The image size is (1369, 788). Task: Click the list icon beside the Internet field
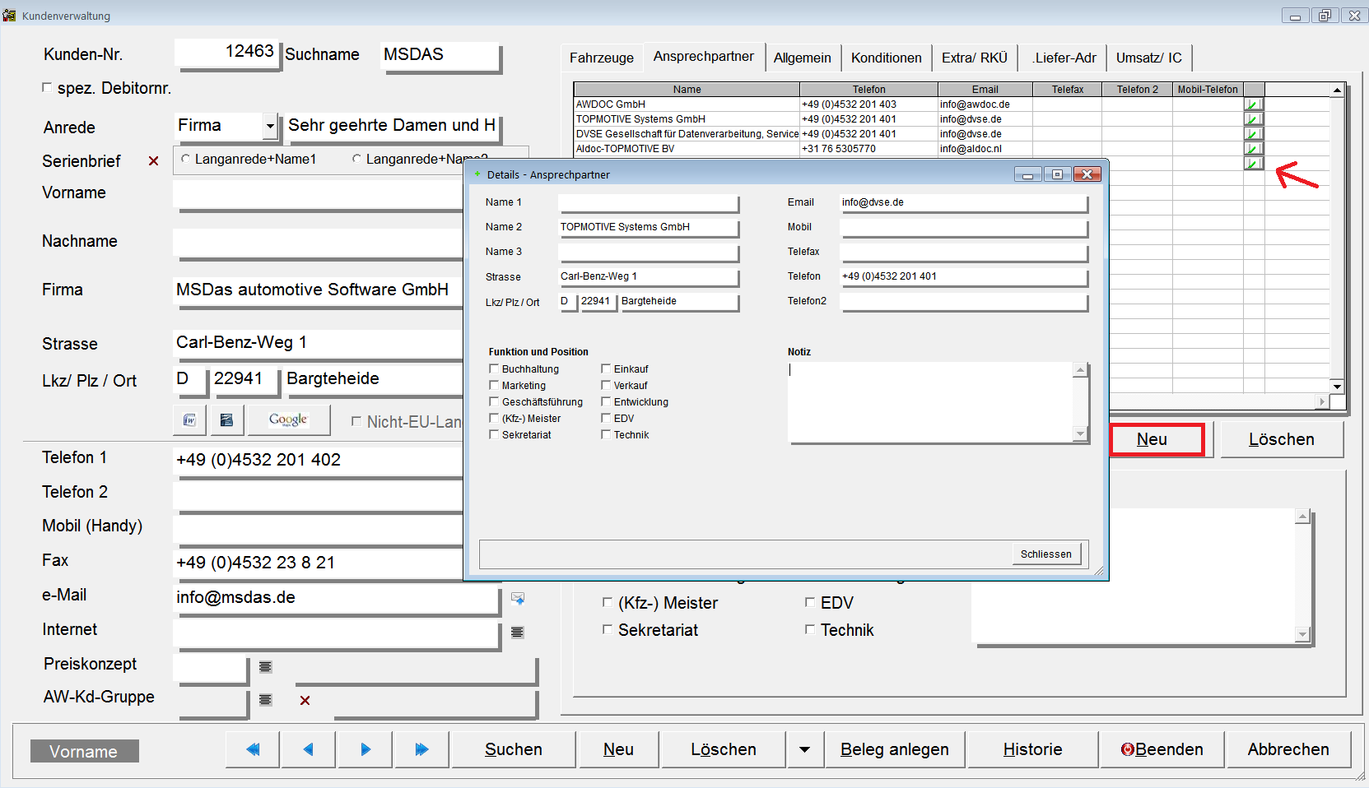pos(518,633)
